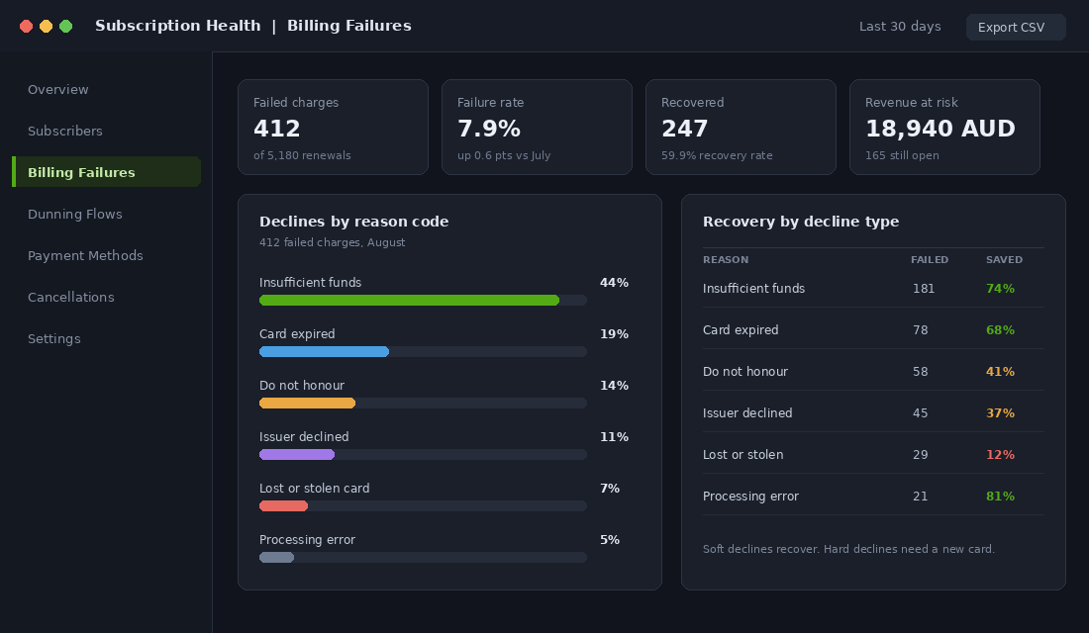Open the Overview sidebar section
The height and width of the screenshot is (633, 1089).
57,90
